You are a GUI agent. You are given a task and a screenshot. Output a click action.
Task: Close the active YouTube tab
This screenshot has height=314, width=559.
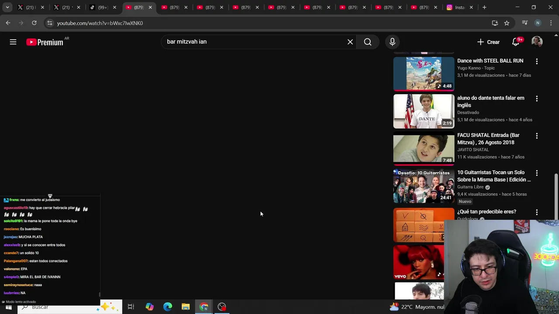150,7
